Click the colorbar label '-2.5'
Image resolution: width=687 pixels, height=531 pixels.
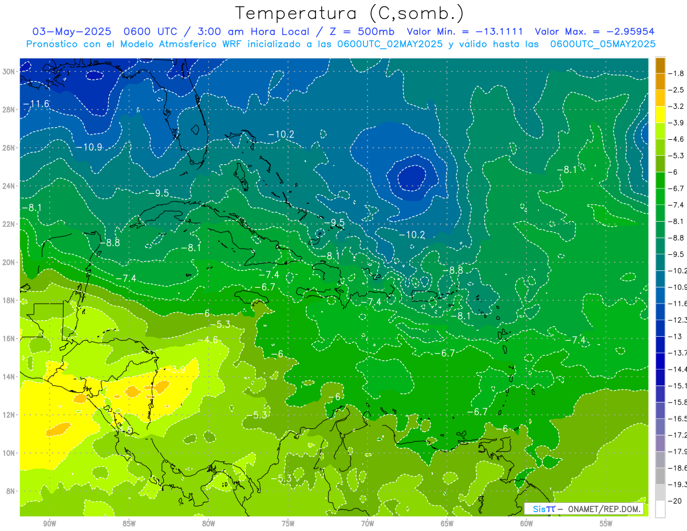676,90
